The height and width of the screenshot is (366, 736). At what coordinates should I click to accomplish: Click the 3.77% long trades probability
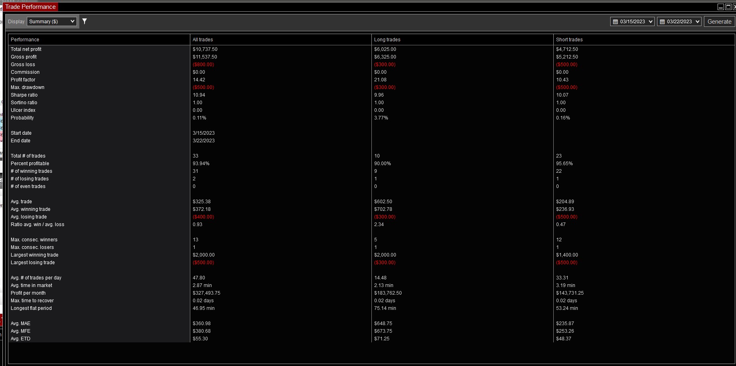[x=381, y=118]
